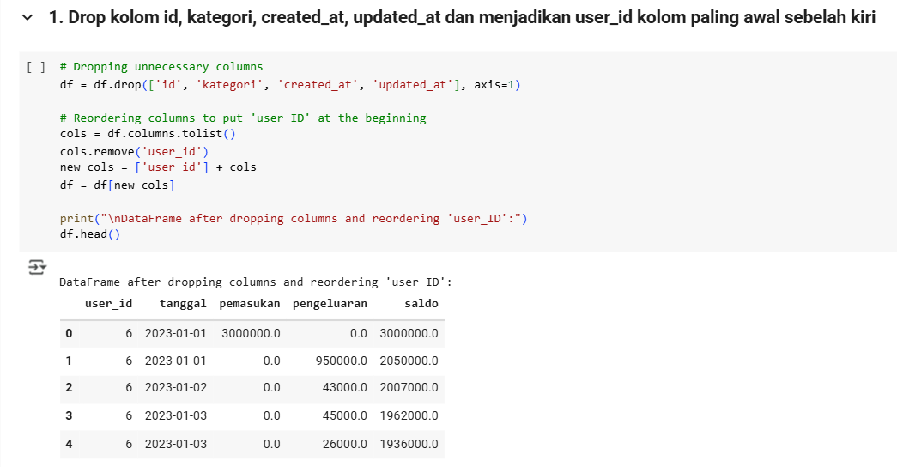The width and height of the screenshot is (897, 467).
Task: Click the saldo column header
Action: tap(421, 303)
